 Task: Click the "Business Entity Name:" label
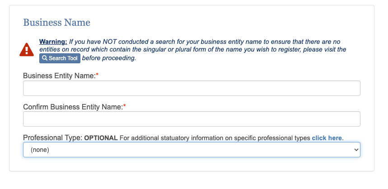coord(59,76)
